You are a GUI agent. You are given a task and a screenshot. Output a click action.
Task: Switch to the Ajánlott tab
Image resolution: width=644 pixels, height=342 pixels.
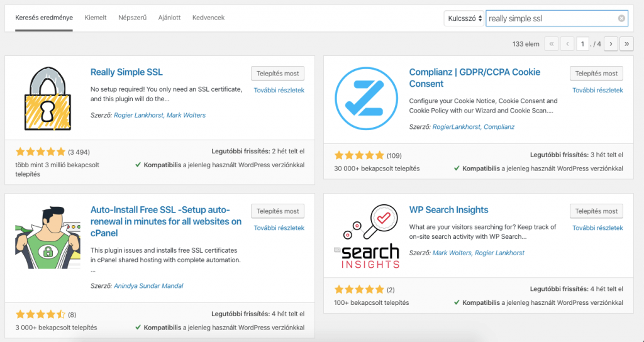pyautogui.click(x=169, y=18)
